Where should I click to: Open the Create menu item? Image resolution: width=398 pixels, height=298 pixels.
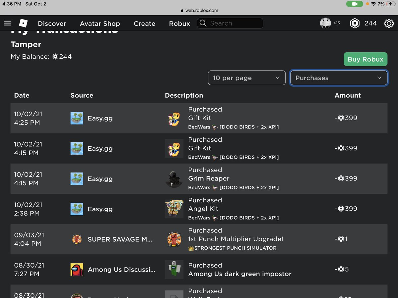click(x=145, y=24)
